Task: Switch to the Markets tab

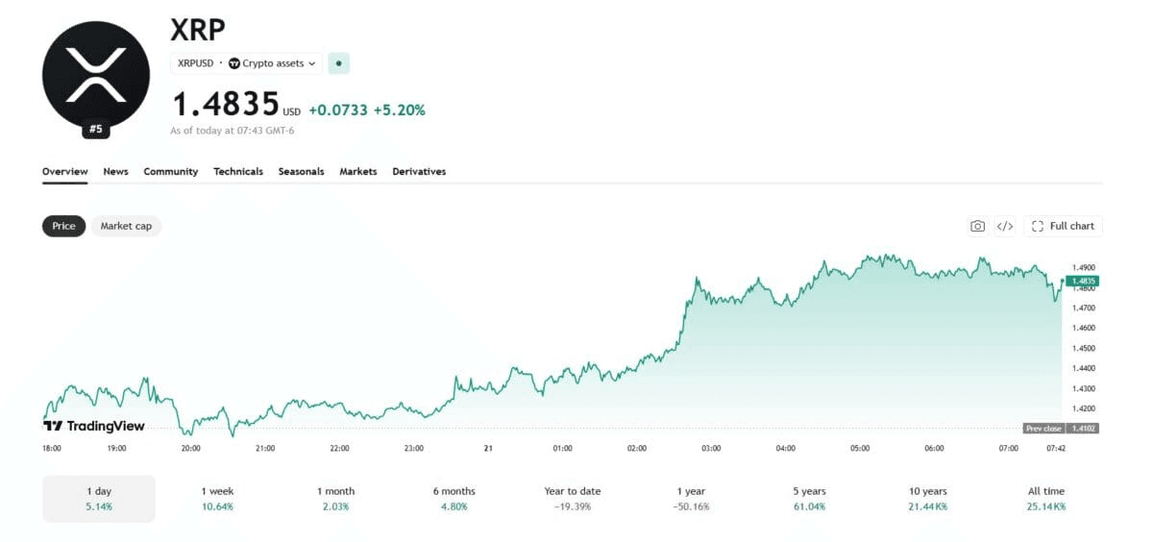Action: [358, 171]
